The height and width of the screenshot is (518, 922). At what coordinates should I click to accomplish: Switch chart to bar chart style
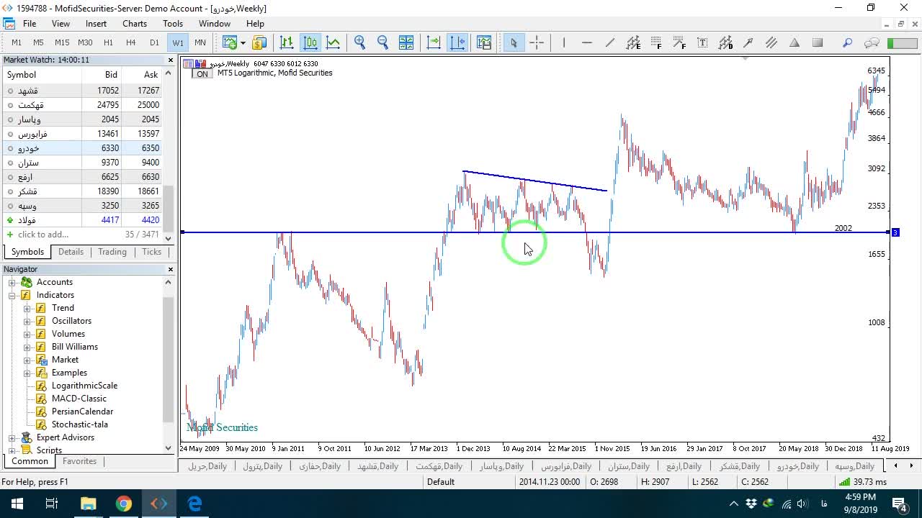point(287,42)
